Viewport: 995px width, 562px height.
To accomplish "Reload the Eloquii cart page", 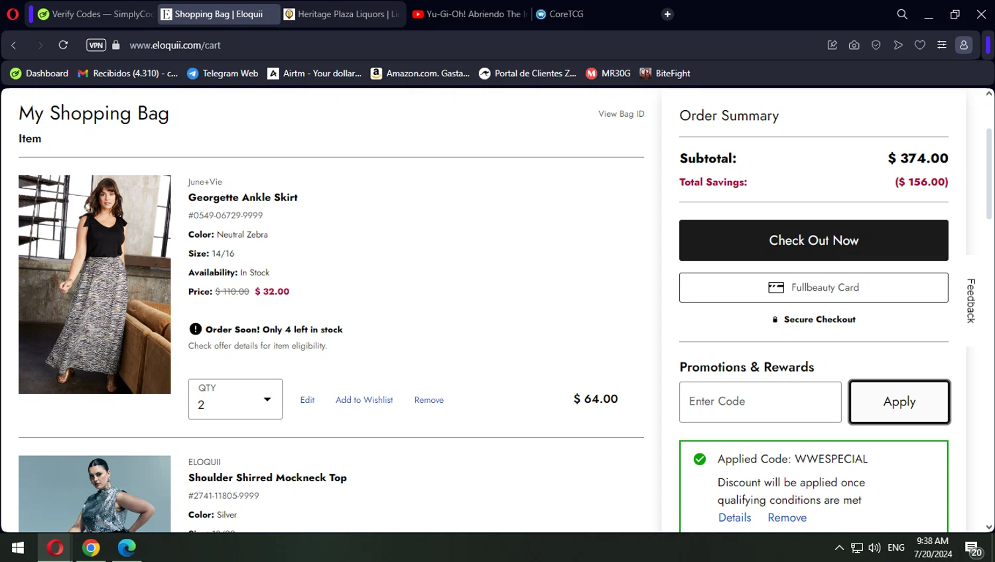I will click(x=63, y=45).
